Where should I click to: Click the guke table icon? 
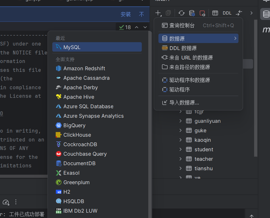coord(189,130)
